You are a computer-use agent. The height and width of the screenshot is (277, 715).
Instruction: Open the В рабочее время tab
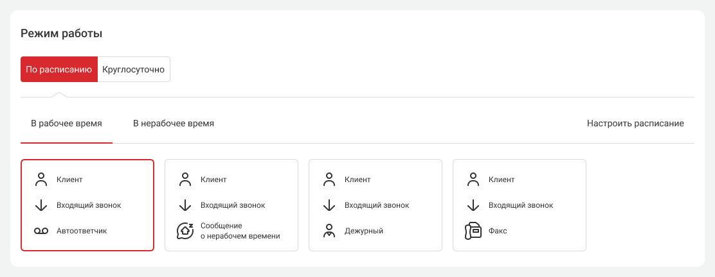click(x=66, y=123)
